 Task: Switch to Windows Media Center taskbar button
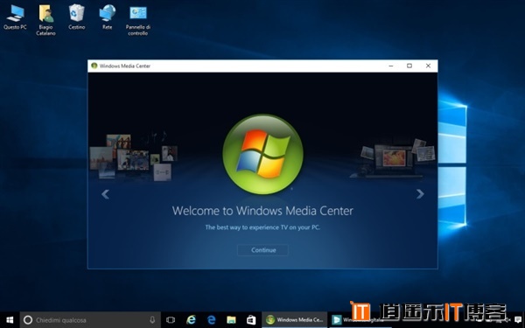tap(295, 320)
